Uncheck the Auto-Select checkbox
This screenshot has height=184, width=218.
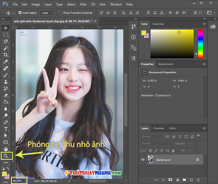[x=20, y=13]
